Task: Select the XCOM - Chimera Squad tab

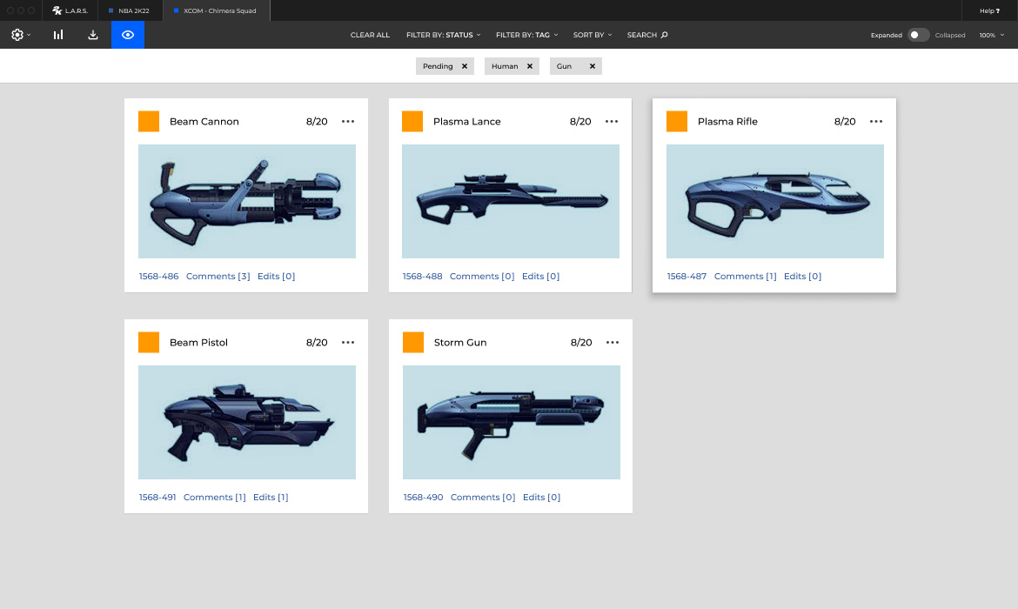Action: 216,10
